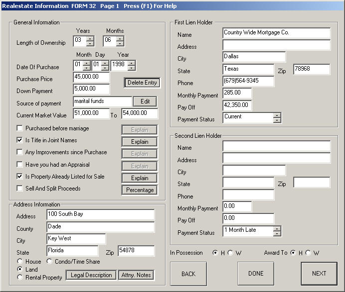Open the Percentage button

(140, 190)
